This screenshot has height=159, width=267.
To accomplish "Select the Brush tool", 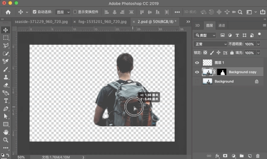I will point(5,69).
